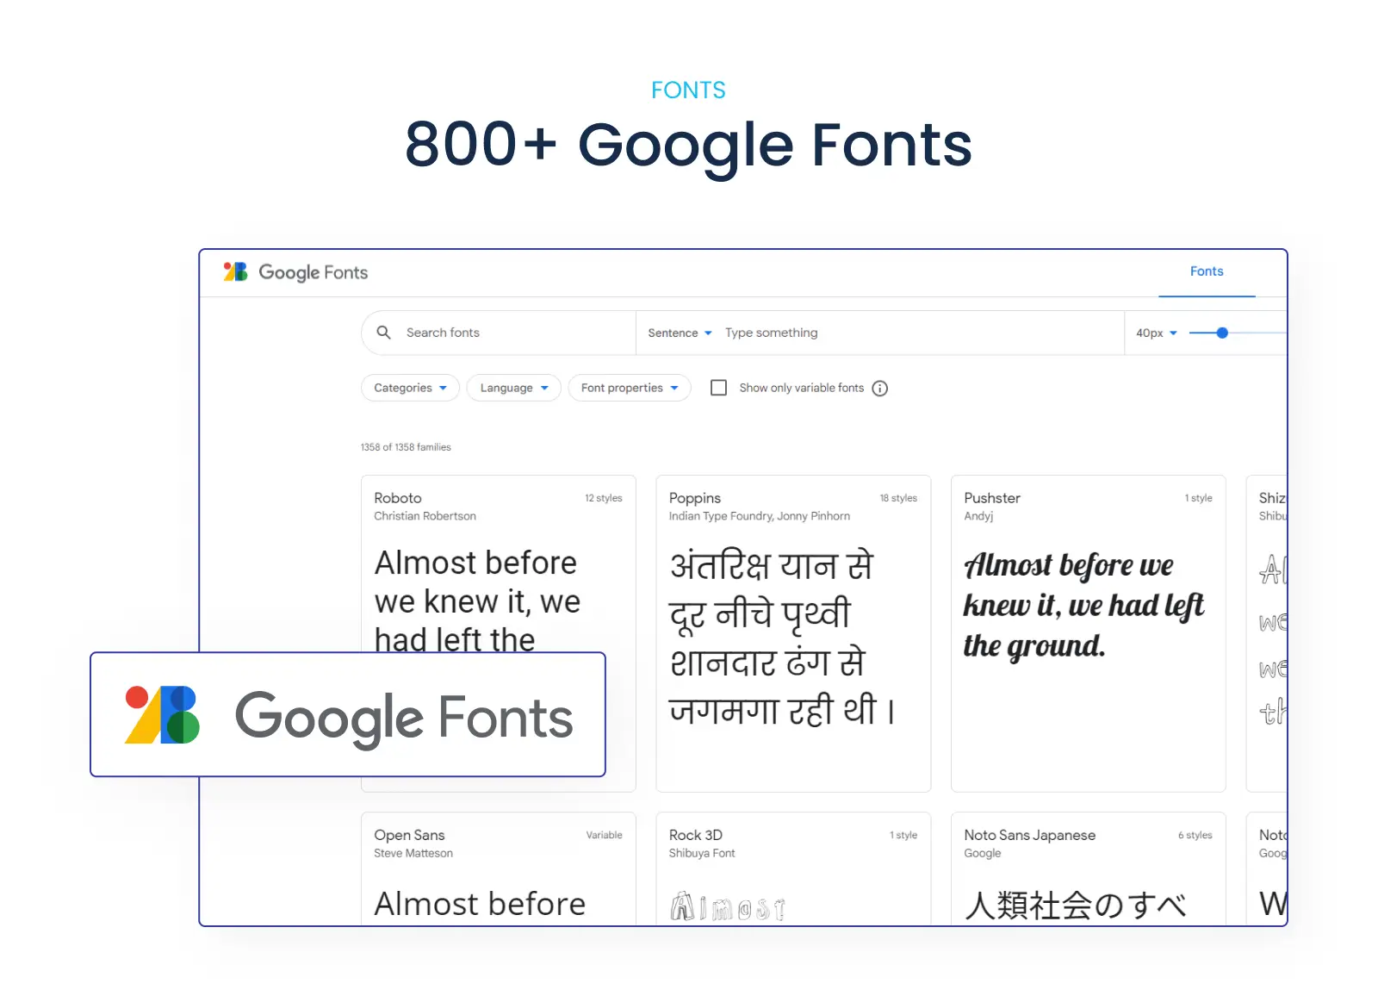1378x996 pixels.
Task: Select the Poppins font name
Action: click(x=695, y=498)
